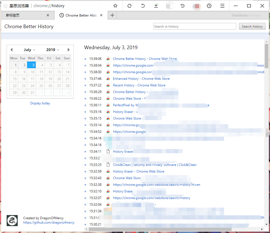Click the Wednesday, July 3, 2019 heading

111,47
